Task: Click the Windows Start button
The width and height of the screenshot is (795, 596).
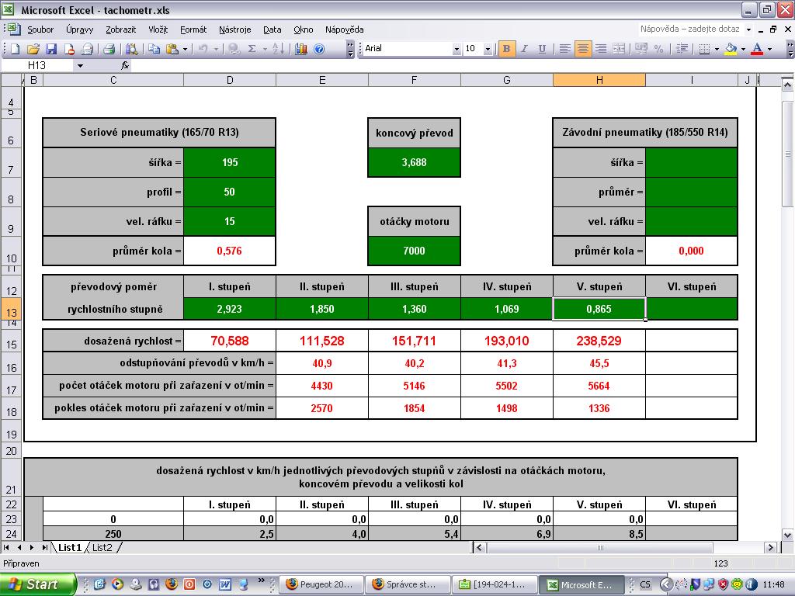Action: click(x=38, y=584)
